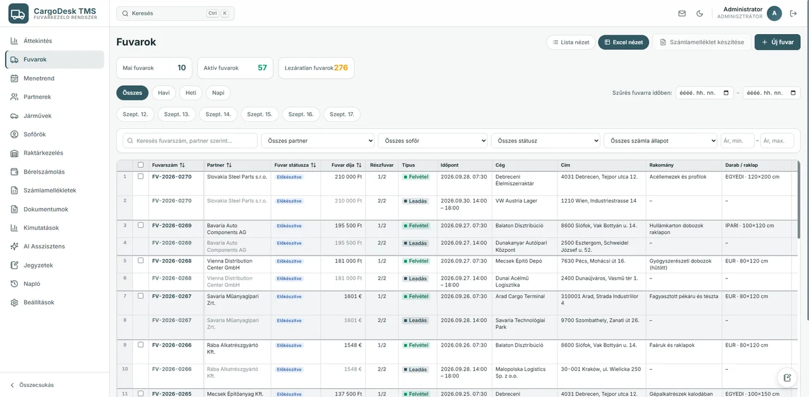Open the floating note edit icon
Screen dimensions: 809x397
click(x=787, y=377)
